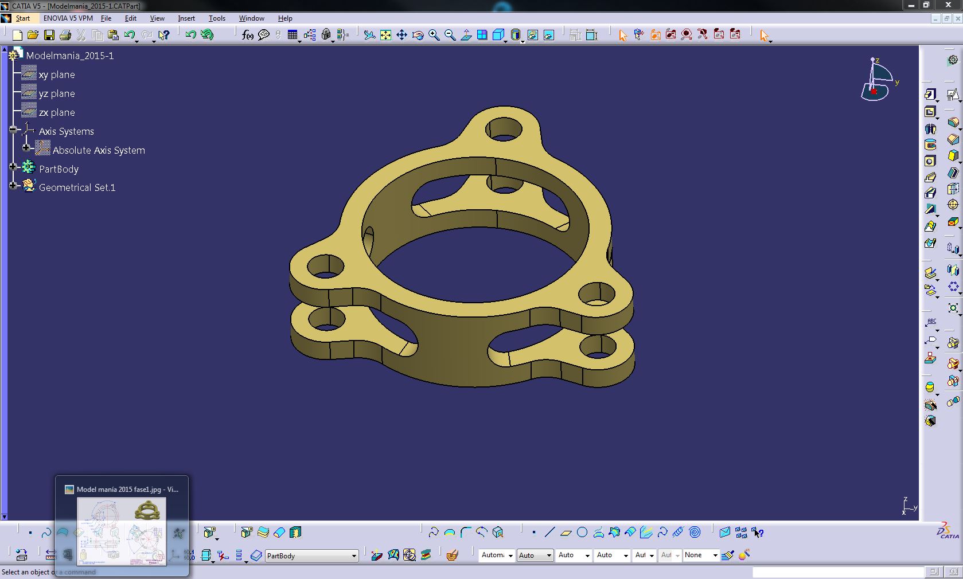This screenshot has width=963, height=579.
Task: Click the Select arrow tool
Action: [623, 36]
